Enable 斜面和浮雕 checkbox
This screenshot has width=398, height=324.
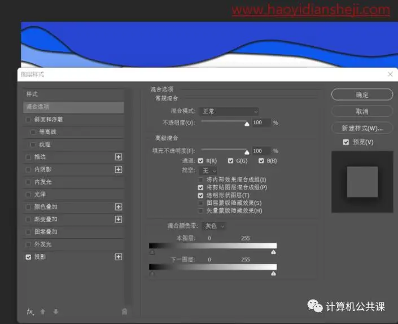tap(28, 120)
